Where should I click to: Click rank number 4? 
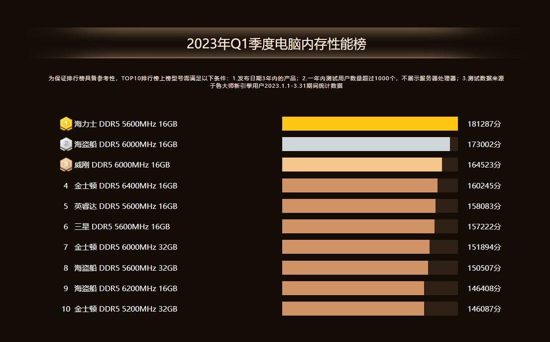tap(66, 185)
